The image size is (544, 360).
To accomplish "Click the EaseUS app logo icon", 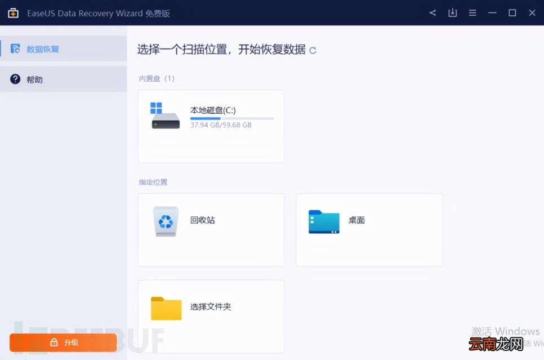I will [x=13, y=13].
